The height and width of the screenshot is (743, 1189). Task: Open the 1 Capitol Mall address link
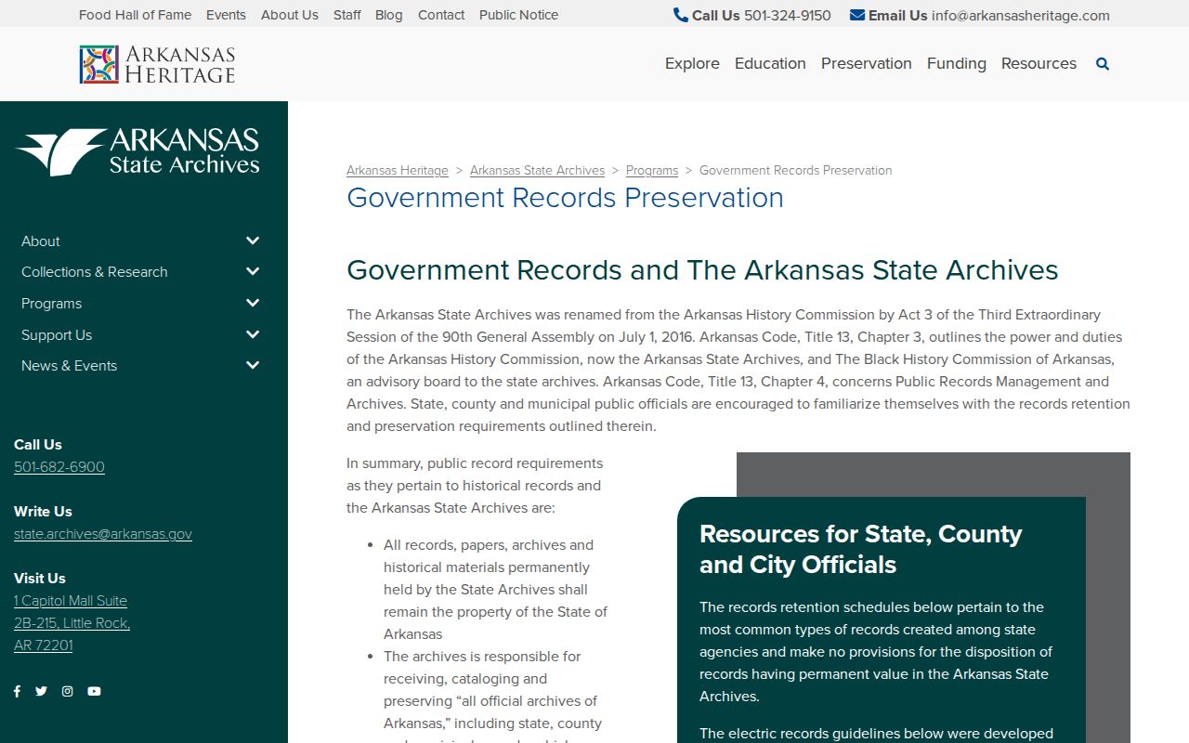72,623
